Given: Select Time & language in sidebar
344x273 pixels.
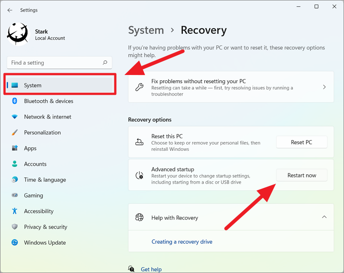Looking at the screenshot, I should coord(45,180).
